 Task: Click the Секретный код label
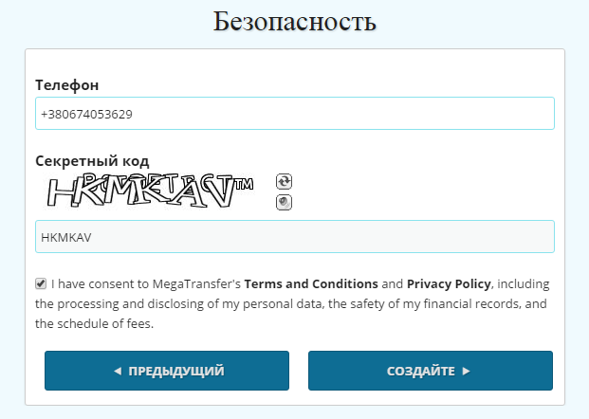(92, 161)
